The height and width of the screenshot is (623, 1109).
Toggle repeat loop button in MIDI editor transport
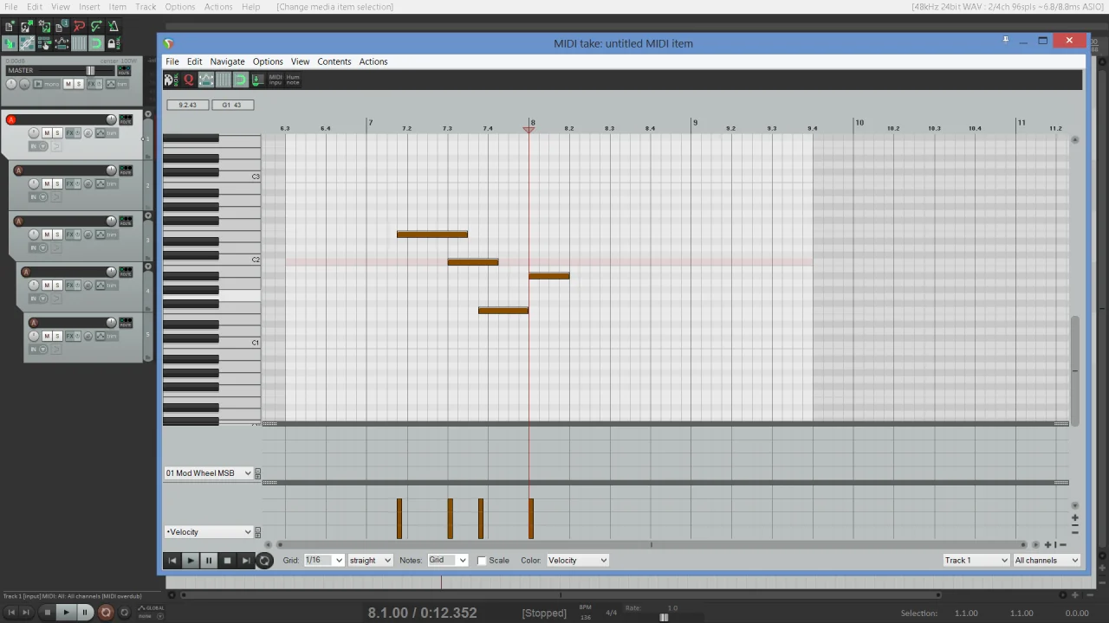[x=264, y=561]
